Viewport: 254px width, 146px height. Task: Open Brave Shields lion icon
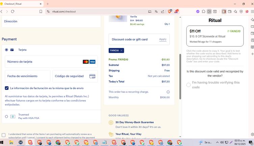pos(170,11)
